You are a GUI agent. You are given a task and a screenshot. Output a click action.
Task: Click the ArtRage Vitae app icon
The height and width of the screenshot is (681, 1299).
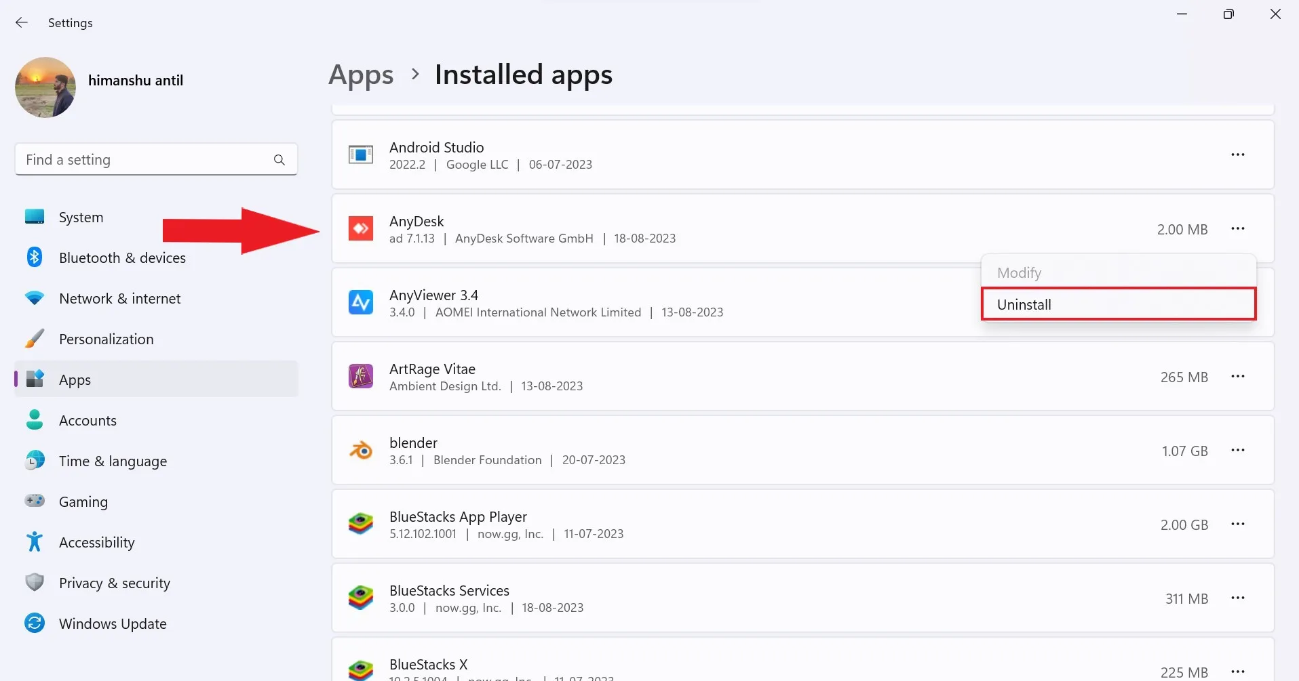(361, 376)
